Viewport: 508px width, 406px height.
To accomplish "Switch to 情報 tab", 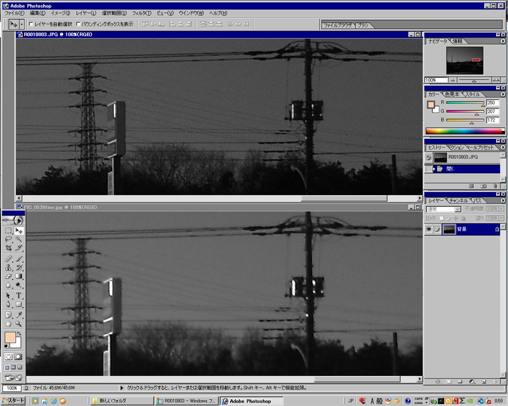I will point(457,41).
